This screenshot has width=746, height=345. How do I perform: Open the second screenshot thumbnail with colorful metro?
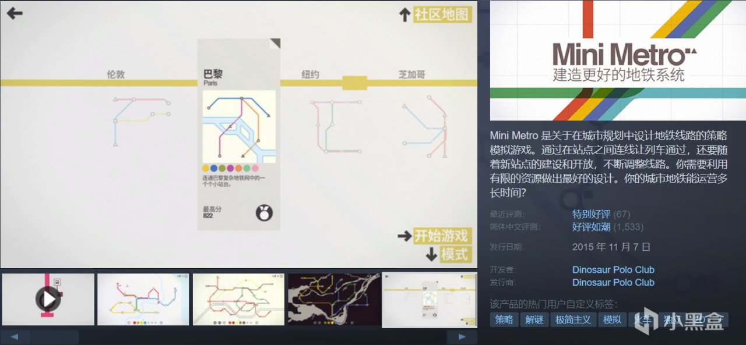[x=143, y=300]
